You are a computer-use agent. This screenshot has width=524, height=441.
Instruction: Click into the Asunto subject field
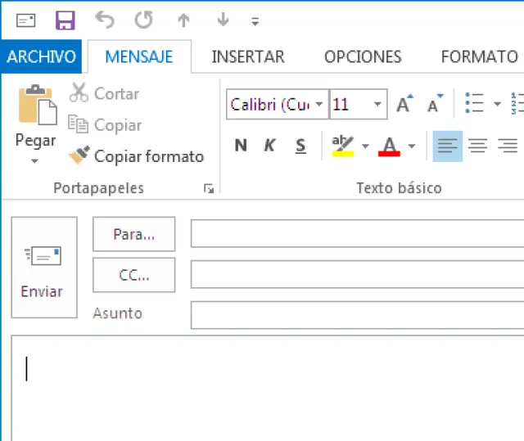357,314
